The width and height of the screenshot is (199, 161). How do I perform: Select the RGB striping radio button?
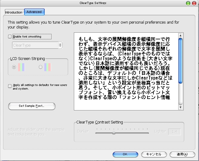[14, 67]
